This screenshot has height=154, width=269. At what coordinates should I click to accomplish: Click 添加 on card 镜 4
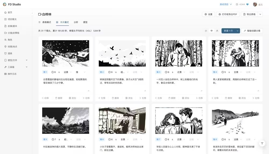(242, 98)
